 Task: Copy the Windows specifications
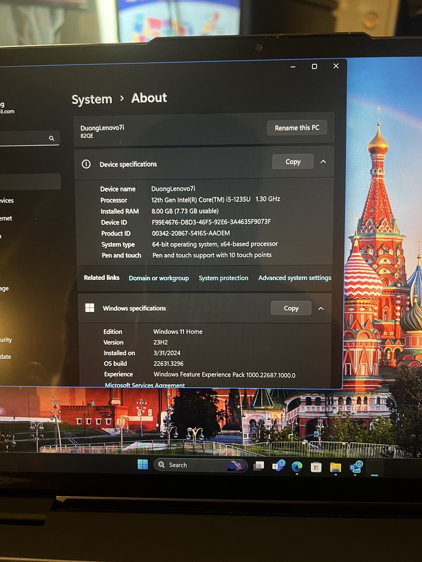291,308
